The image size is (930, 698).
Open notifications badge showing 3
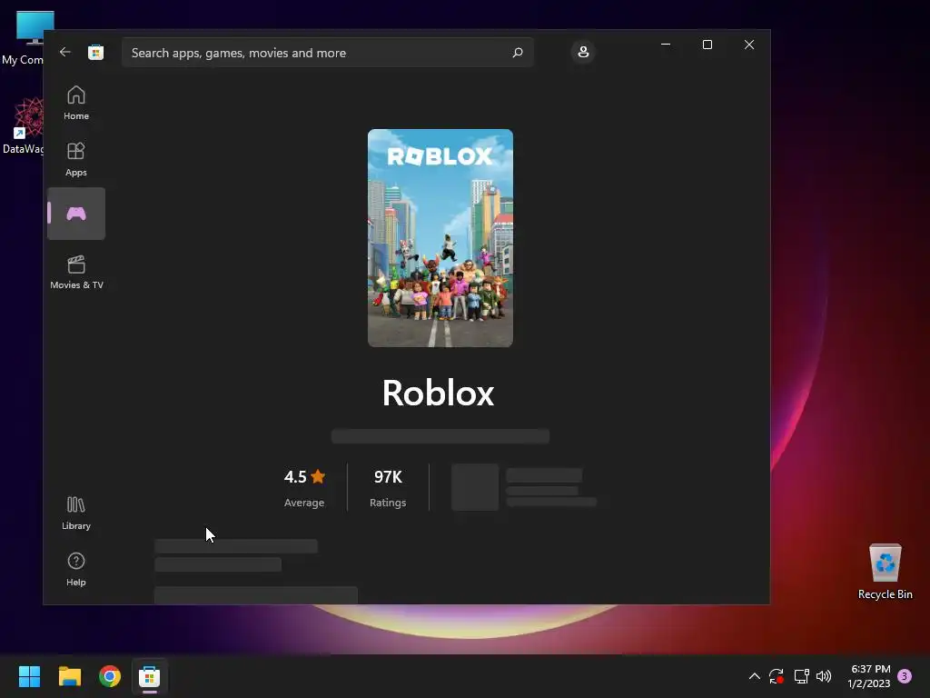905,676
